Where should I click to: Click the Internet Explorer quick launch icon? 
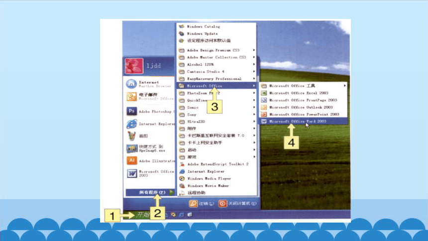click(182, 215)
